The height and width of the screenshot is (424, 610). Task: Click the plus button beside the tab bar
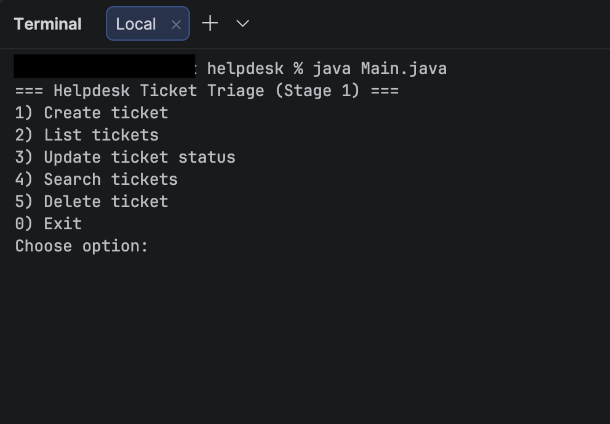click(209, 23)
